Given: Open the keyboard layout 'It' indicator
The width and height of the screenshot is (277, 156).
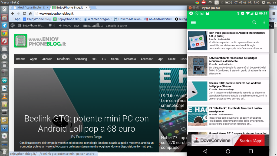Looking at the screenshot, I should 216,2.
